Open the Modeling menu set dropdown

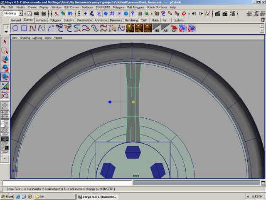coord(13,13)
